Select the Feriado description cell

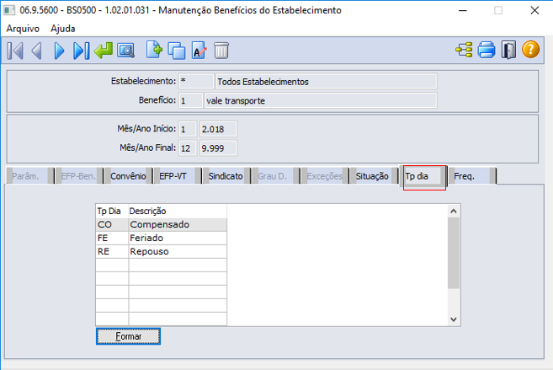point(178,239)
